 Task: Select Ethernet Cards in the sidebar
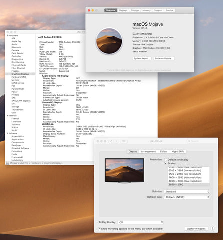[19, 65]
